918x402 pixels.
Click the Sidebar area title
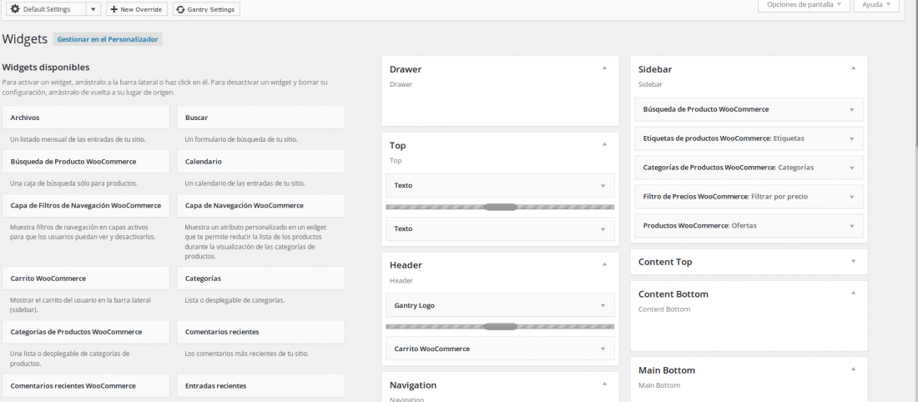tap(655, 69)
